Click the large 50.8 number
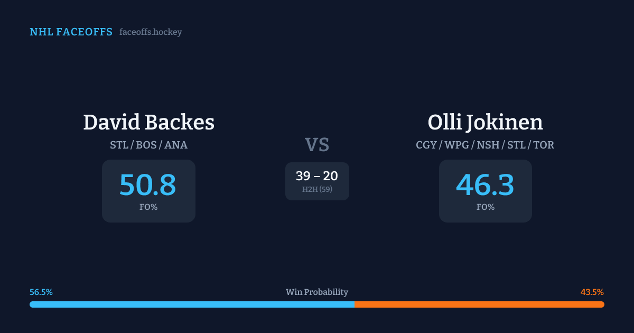This screenshot has height=333, width=634. point(148,185)
